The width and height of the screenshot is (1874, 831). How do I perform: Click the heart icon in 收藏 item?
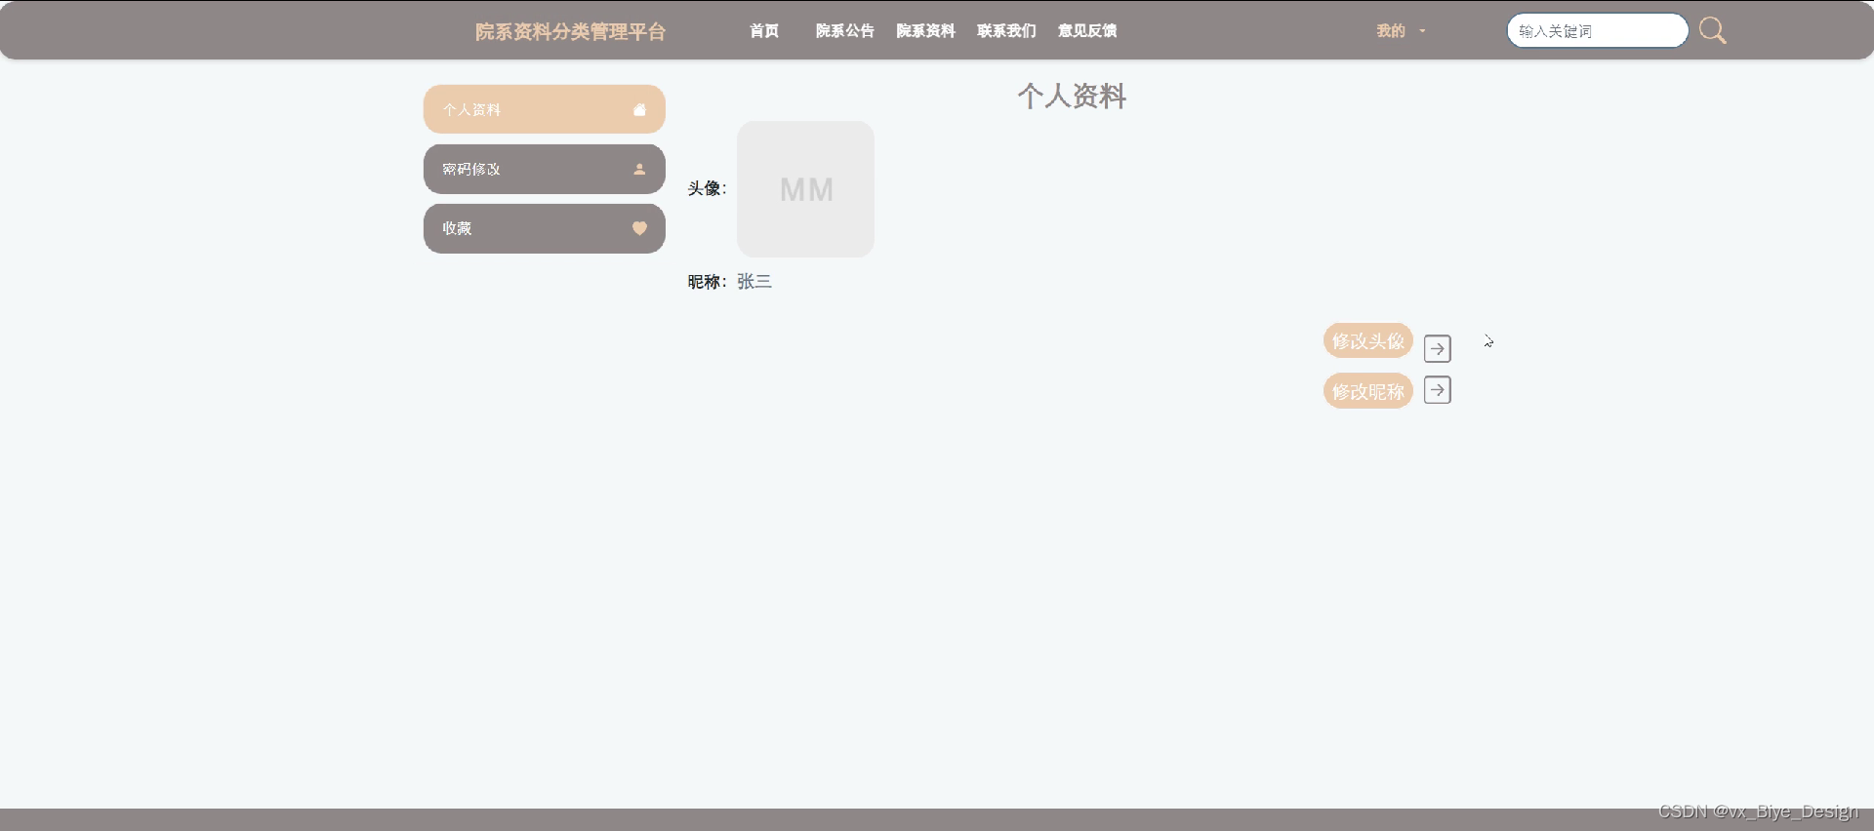pyautogui.click(x=639, y=228)
